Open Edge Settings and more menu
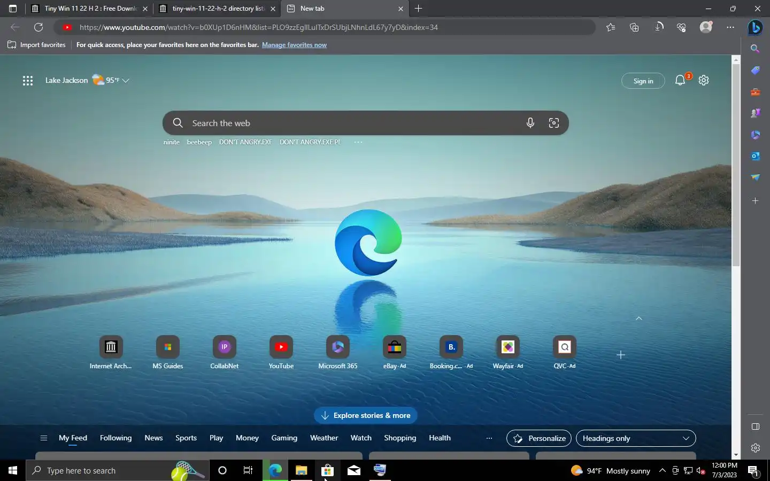 (730, 27)
